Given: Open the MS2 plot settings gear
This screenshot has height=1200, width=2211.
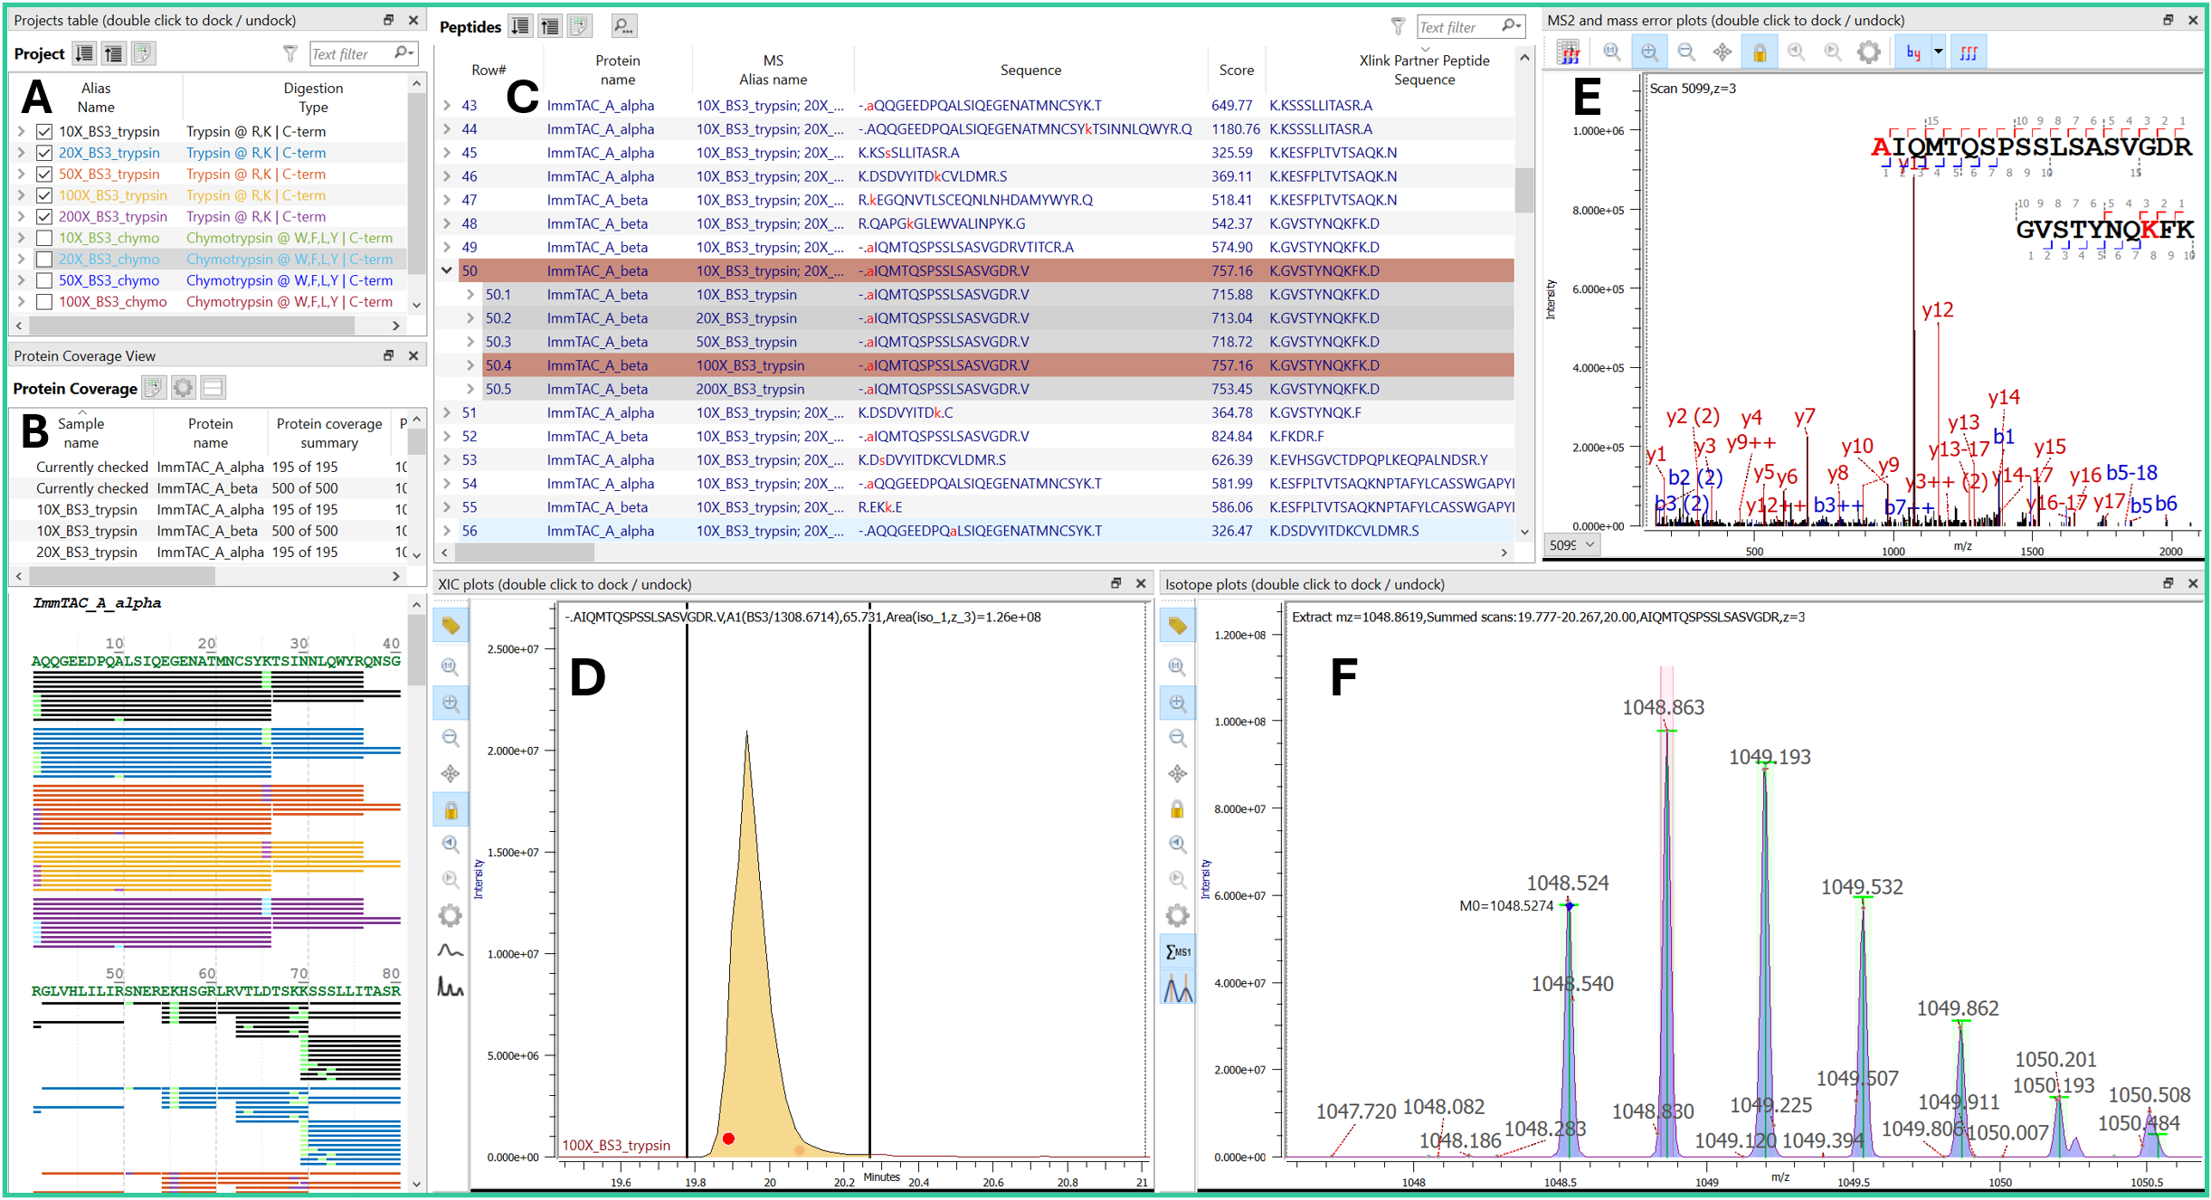Looking at the screenshot, I should [1869, 52].
